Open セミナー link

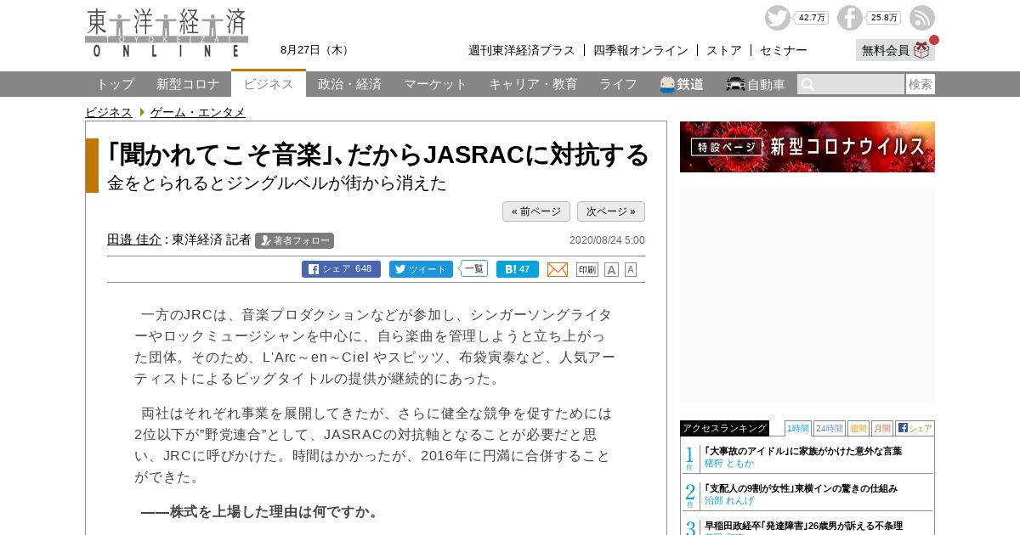784,50
